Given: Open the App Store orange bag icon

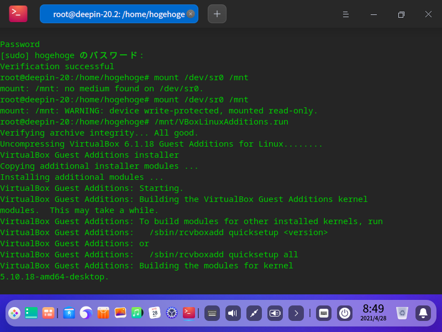Looking at the screenshot, I should click(103, 313).
